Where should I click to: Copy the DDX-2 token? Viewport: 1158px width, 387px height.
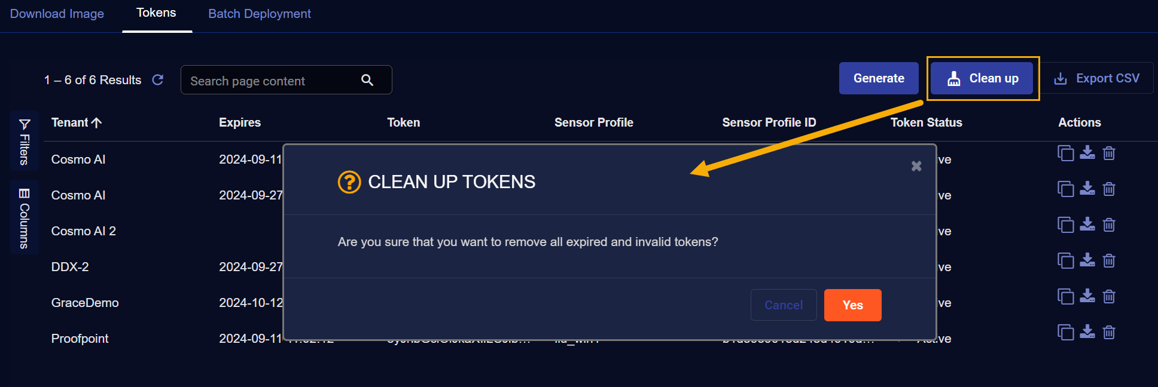click(1065, 261)
